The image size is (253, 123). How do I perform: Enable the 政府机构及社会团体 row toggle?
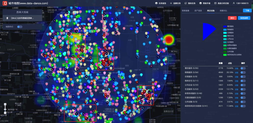[x=243, y=106]
